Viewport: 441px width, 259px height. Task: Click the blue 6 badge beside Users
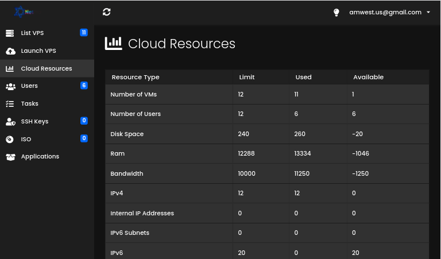pyautogui.click(x=84, y=85)
